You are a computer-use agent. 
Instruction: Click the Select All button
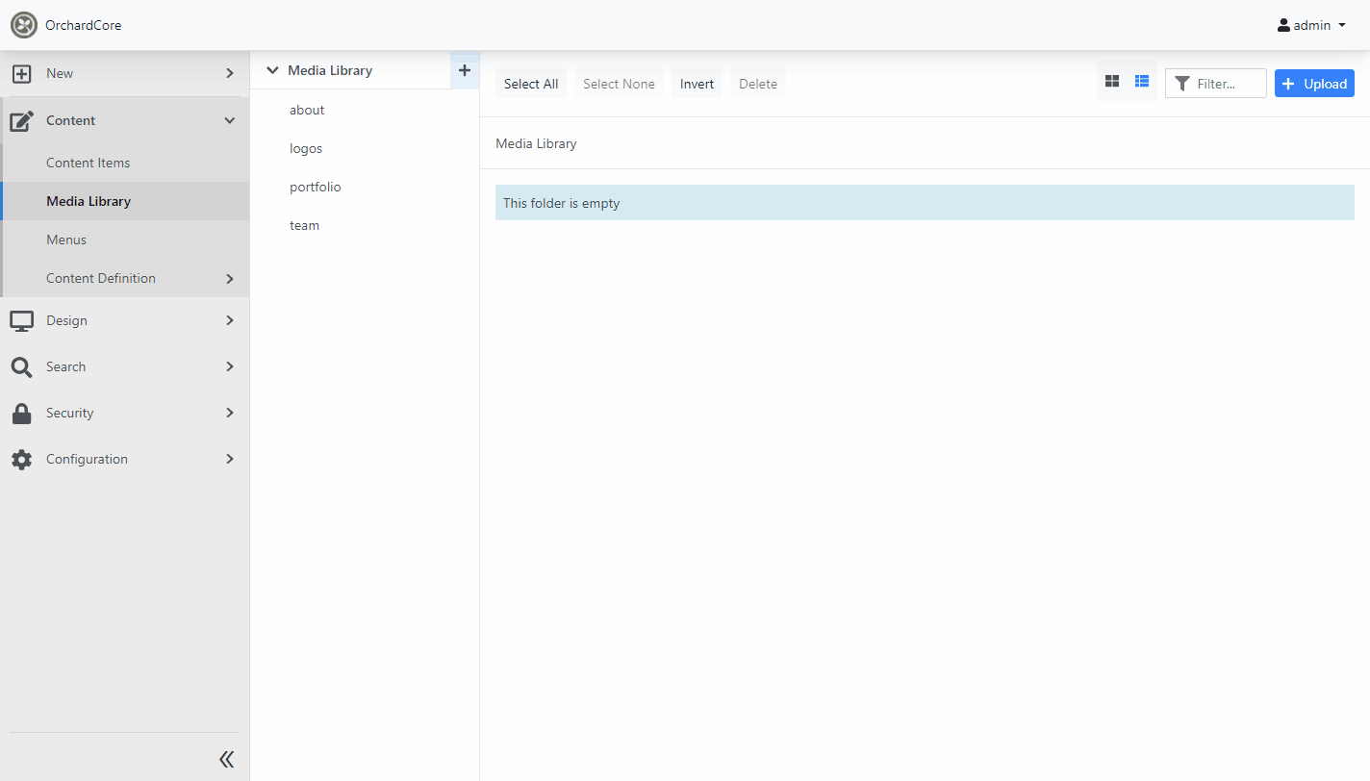coord(531,84)
